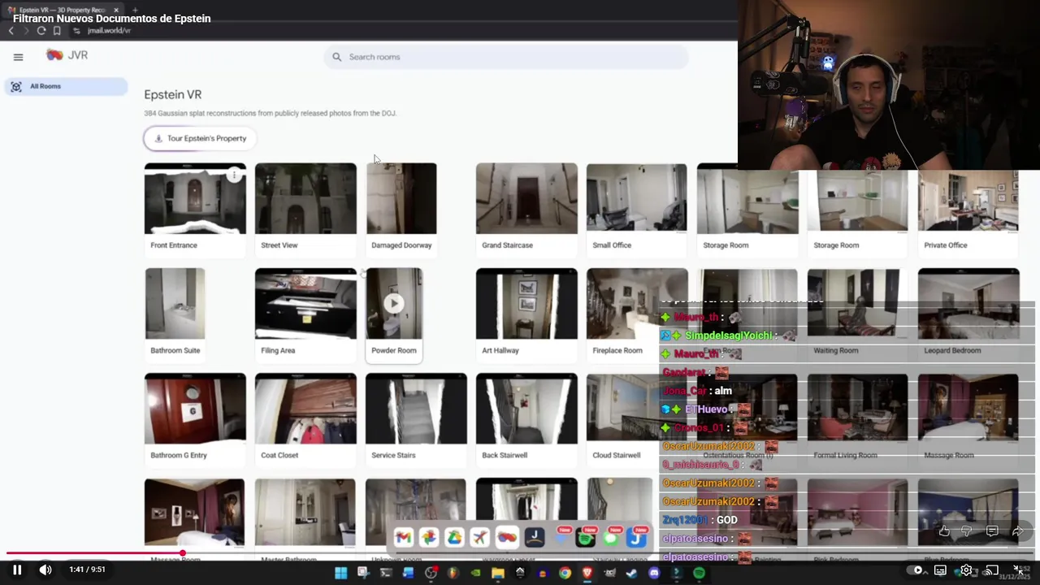Open the Front Entrance thumbnail
The width and height of the screenshot is (1040, 585).
click(195, 199)
